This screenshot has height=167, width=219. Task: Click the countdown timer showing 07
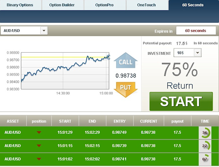205,159
